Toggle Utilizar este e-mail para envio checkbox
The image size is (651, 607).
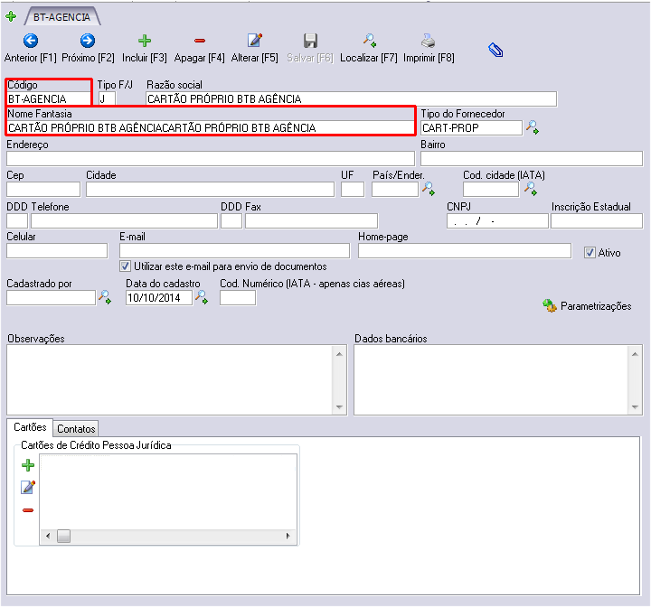pyautogui.click(x=125, y=266)
